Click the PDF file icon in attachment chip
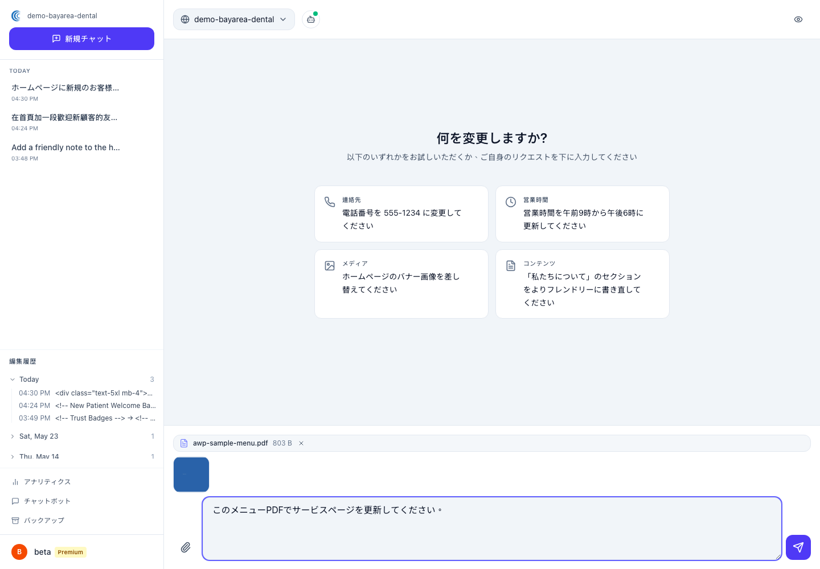The image size is (820, 569). click(184, 443)
